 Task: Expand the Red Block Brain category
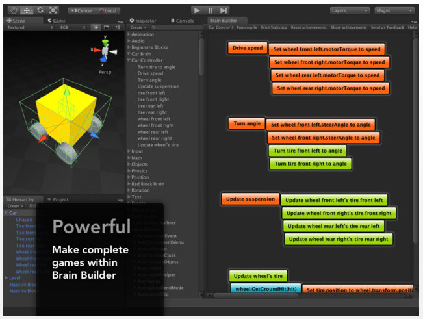(129, 184)
